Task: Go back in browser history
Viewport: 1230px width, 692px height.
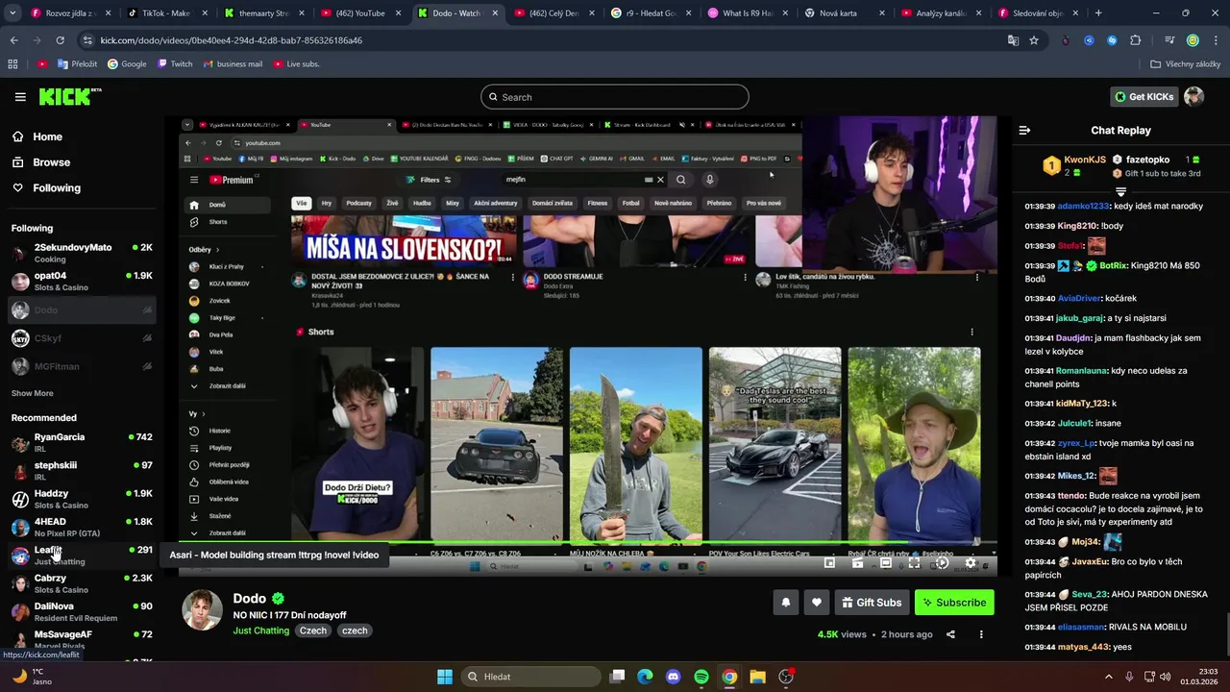Action: 14,40
